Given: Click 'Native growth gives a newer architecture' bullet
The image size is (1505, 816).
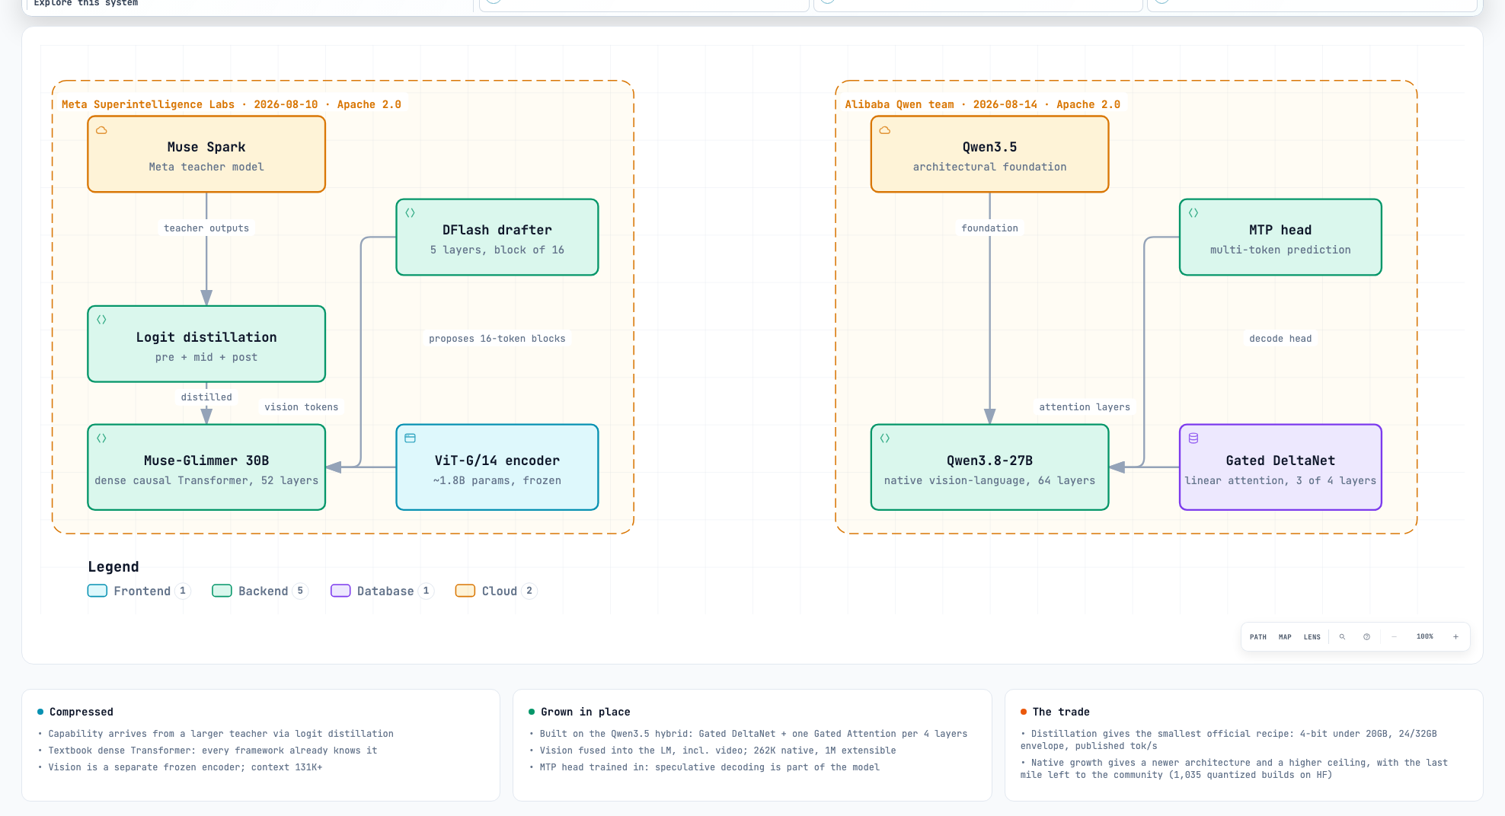Looking at the screenshot, I should click(x=1234, y=769).
